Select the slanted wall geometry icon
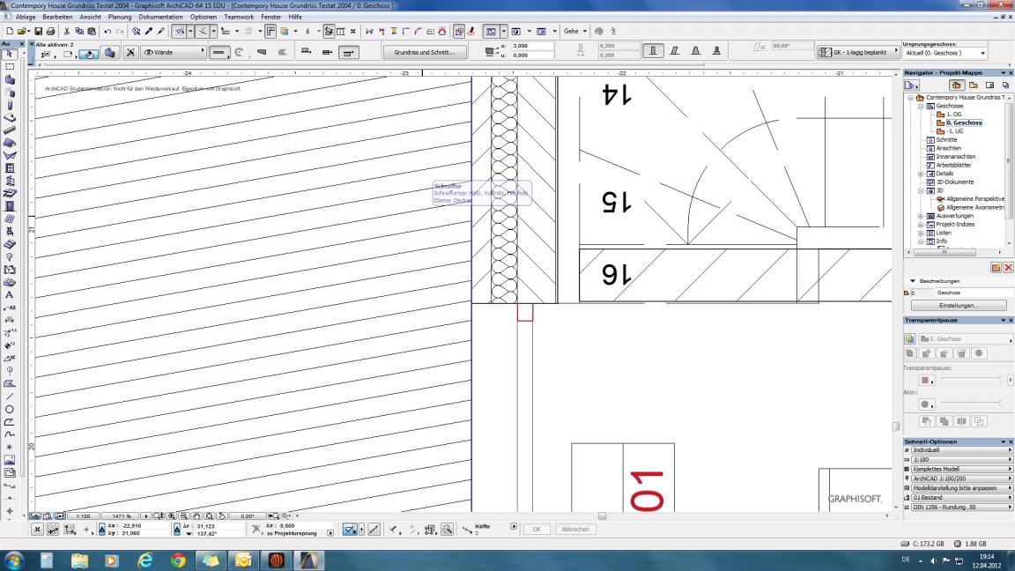 click(674, 50)
